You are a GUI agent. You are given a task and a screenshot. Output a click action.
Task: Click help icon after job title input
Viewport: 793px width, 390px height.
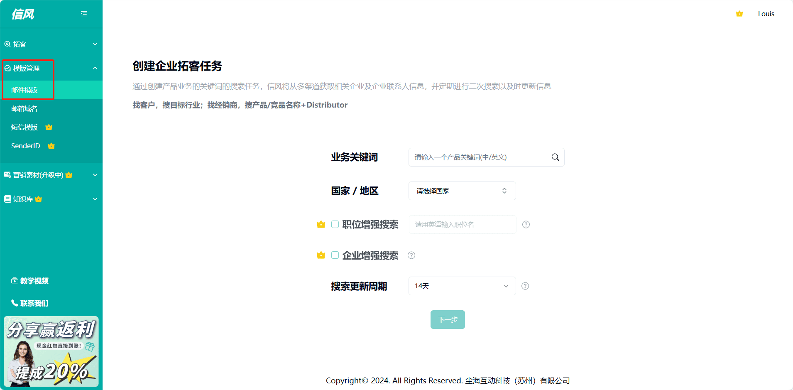pyautogui.click(x=526, y=225)
